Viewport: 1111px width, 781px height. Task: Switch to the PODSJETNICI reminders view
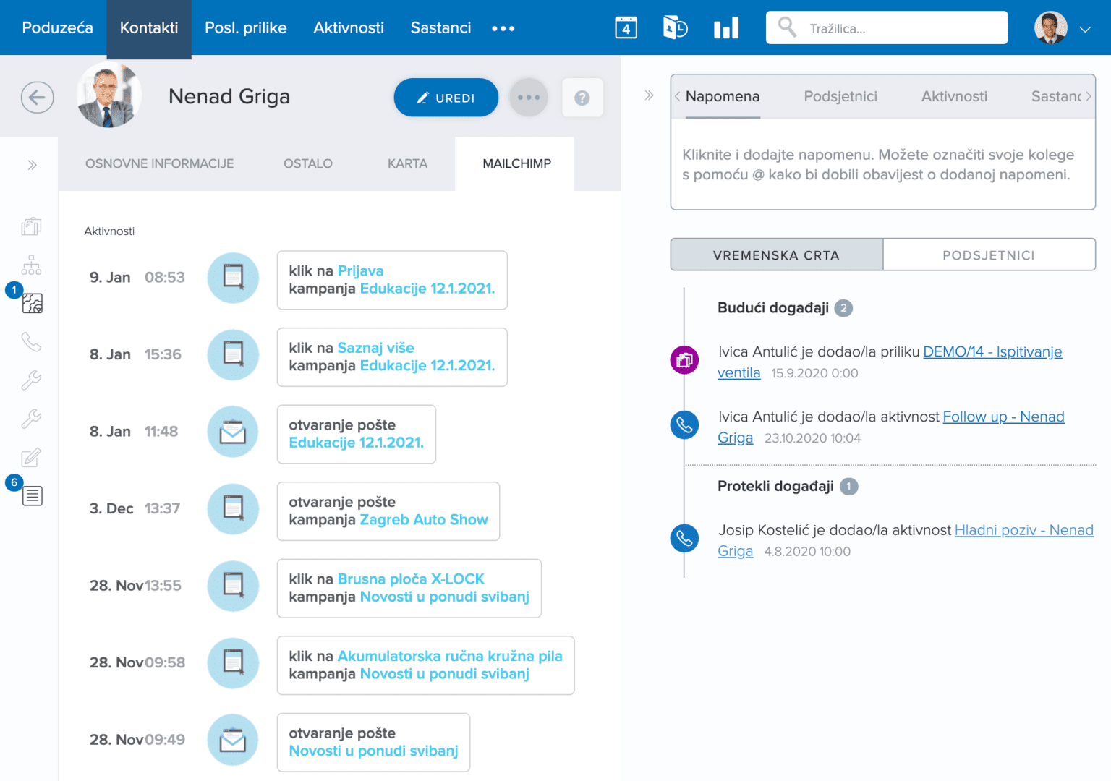(989, 255)
